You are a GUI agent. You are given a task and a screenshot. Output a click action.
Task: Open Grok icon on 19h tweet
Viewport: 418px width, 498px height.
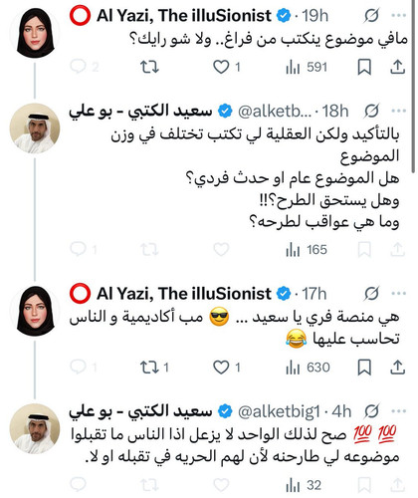click(x=371, y=16)
